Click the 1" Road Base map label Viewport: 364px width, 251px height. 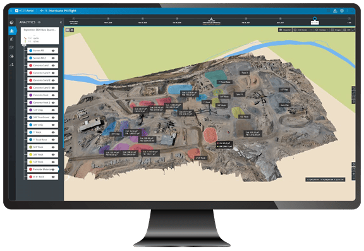click(224, 82)
